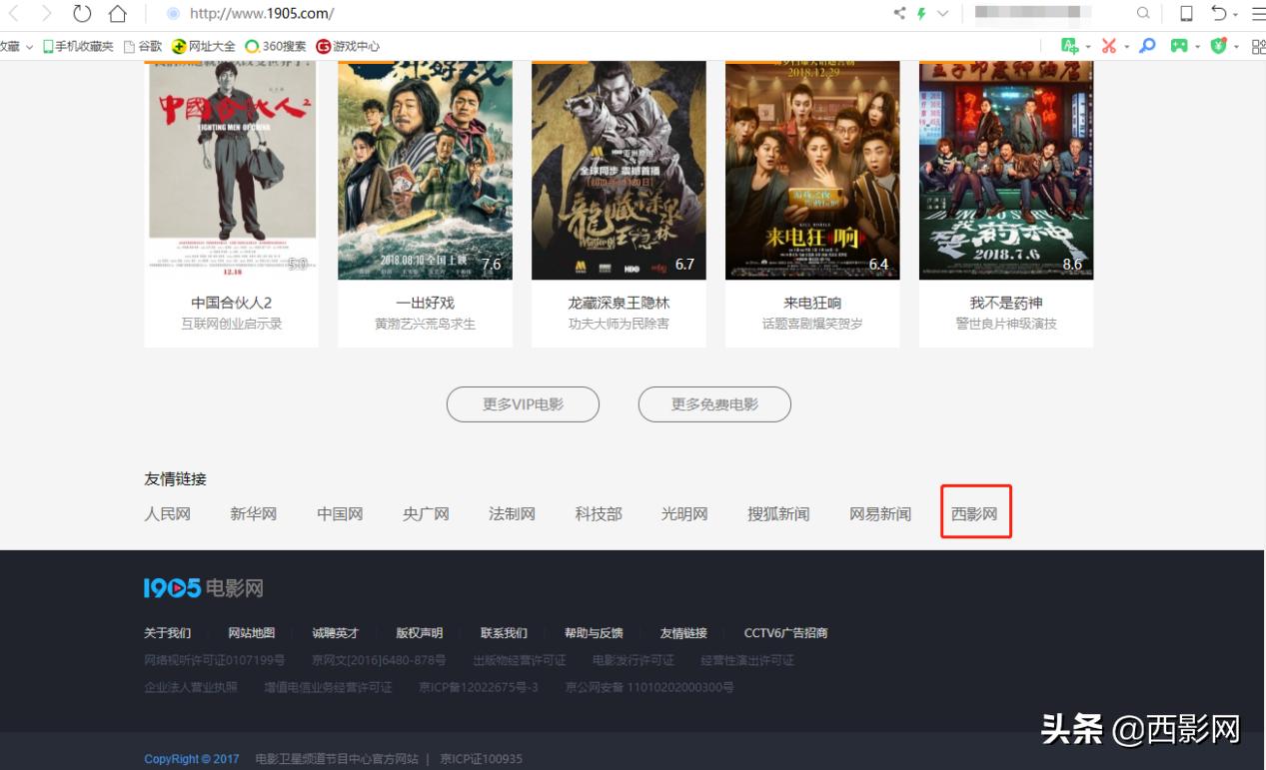This screenshot has height=770, width=1266.
Task: Open the 一出好戏 movie poster
Action: tap(425, 170)
